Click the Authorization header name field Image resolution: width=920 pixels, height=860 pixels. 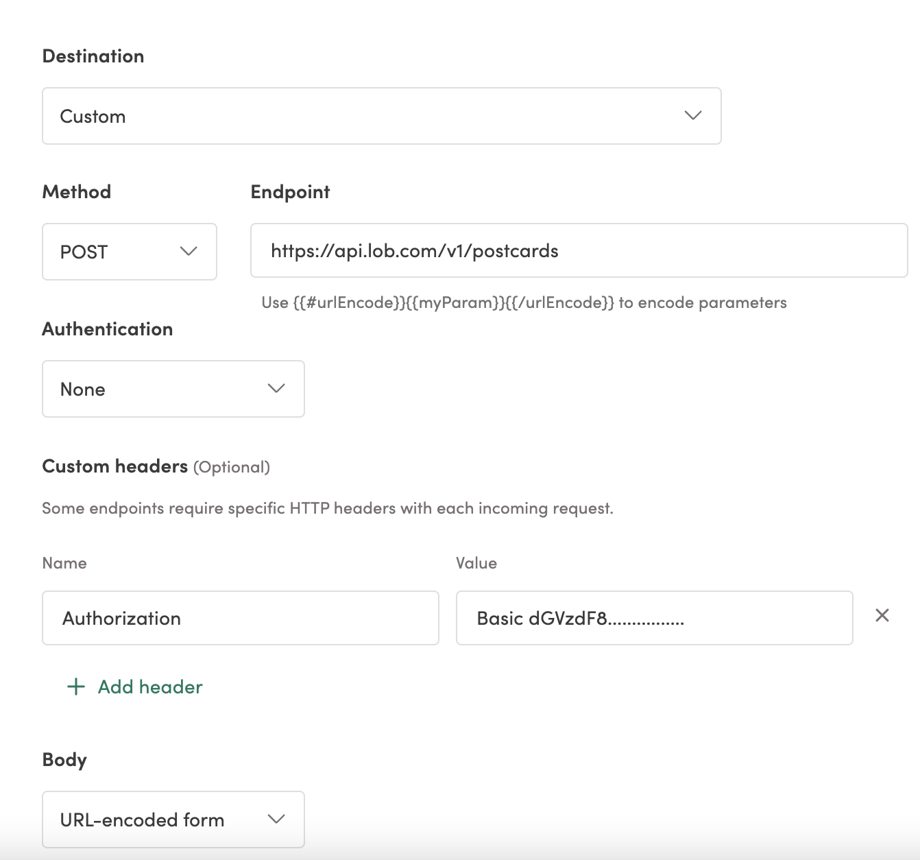click(x=240, y=618)
